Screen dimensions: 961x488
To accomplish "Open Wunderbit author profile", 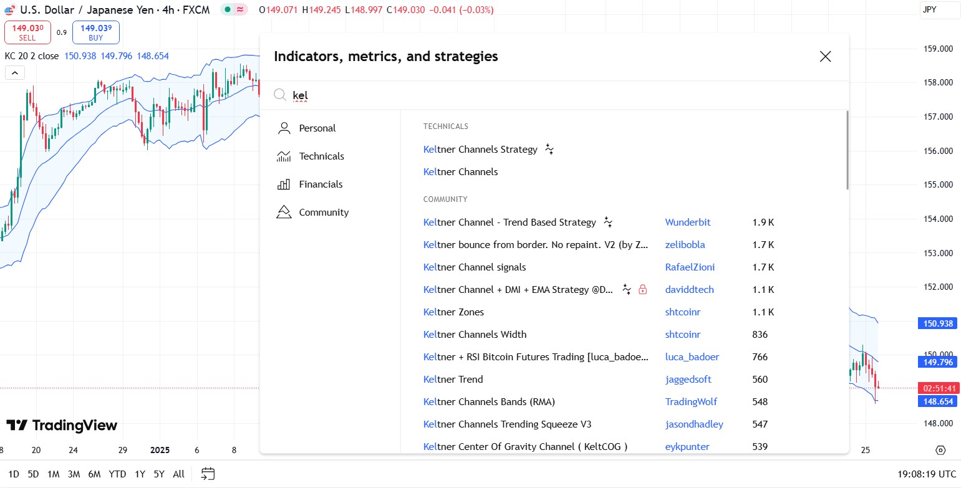I will 688,222.
